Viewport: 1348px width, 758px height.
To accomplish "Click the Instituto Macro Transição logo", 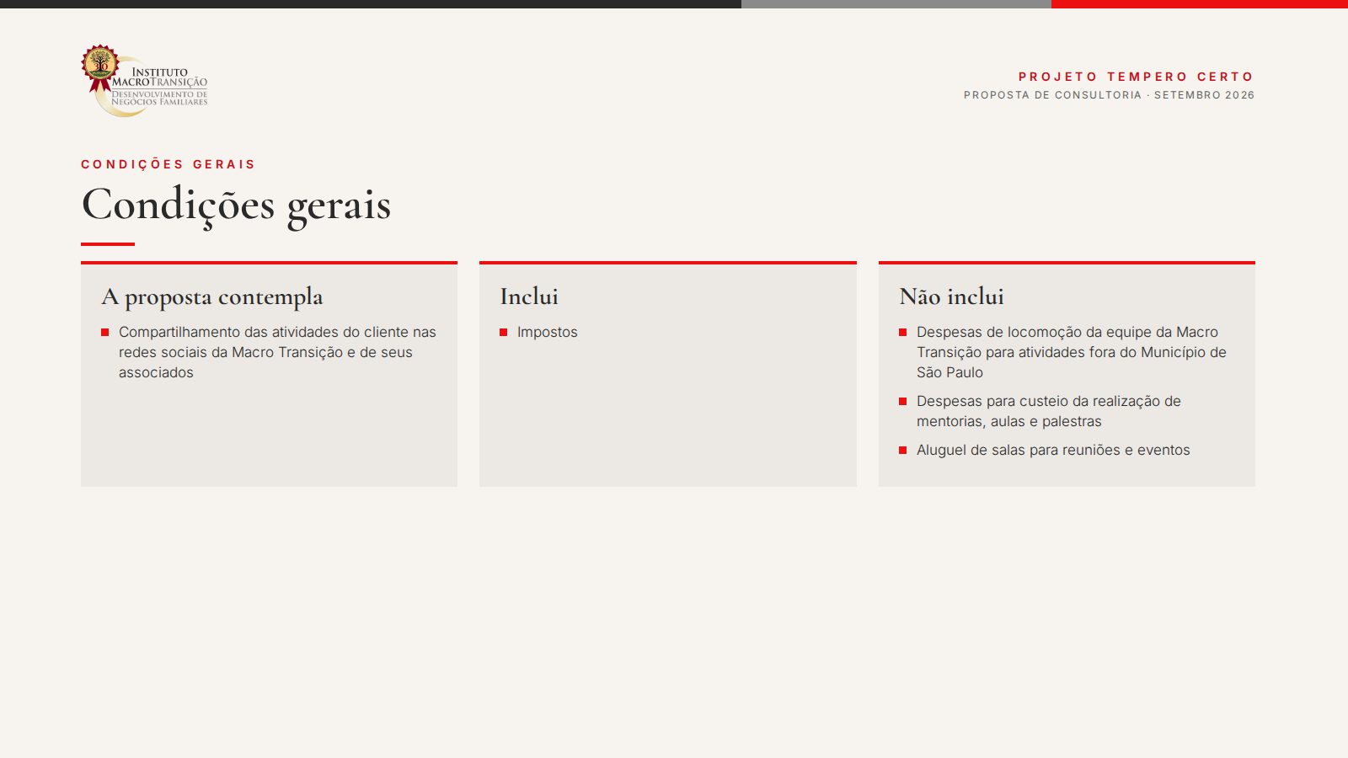I will 145,81.
